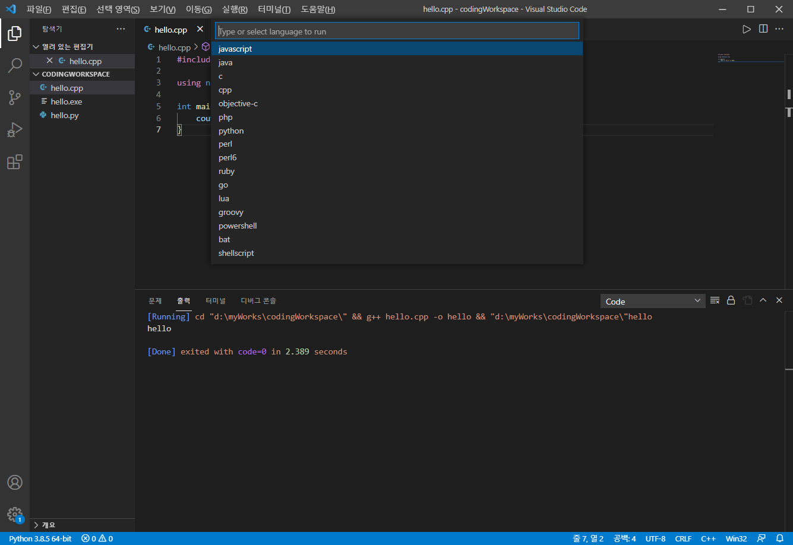Split the editor to the right
Image resolution: width=793 pixels, height=545 pixels.
763,29
